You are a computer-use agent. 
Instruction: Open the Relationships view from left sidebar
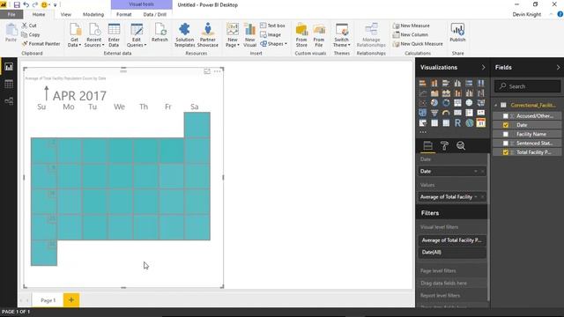[9, 101]
